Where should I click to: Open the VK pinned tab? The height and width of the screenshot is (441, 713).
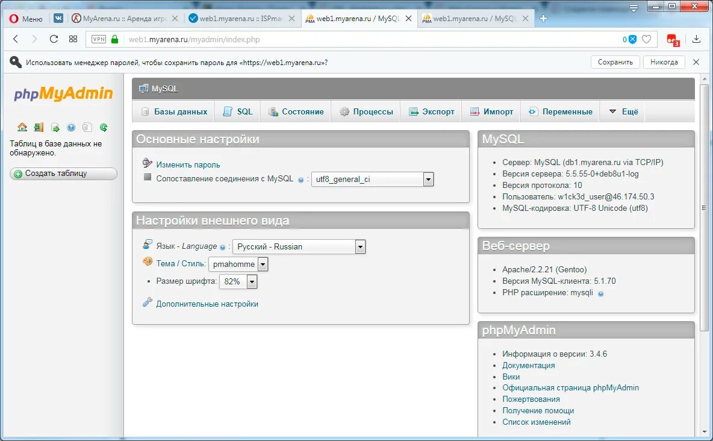point(58,18)
